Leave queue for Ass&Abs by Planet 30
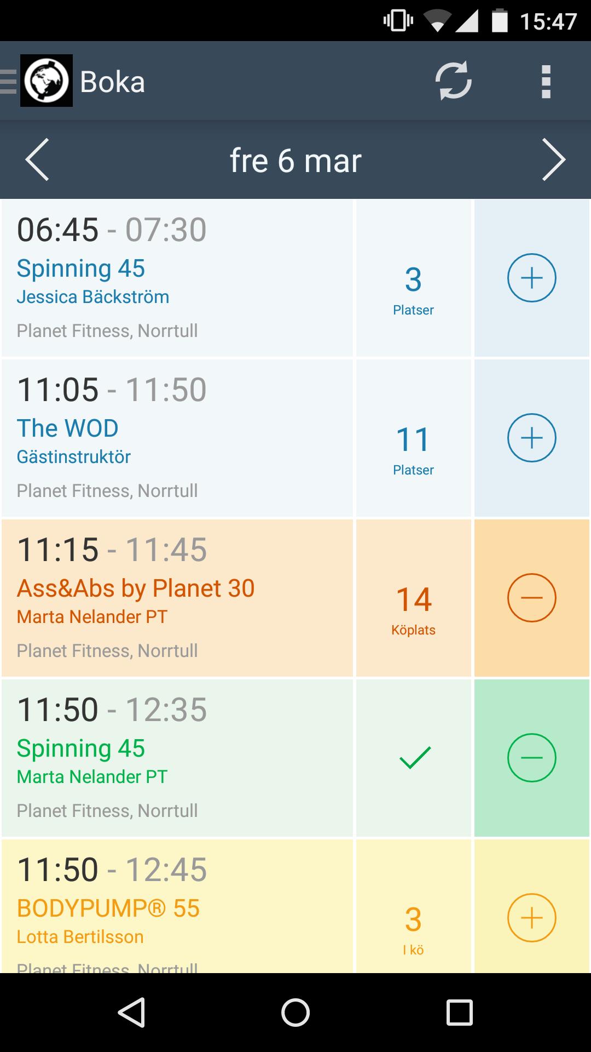 (531, 598)
